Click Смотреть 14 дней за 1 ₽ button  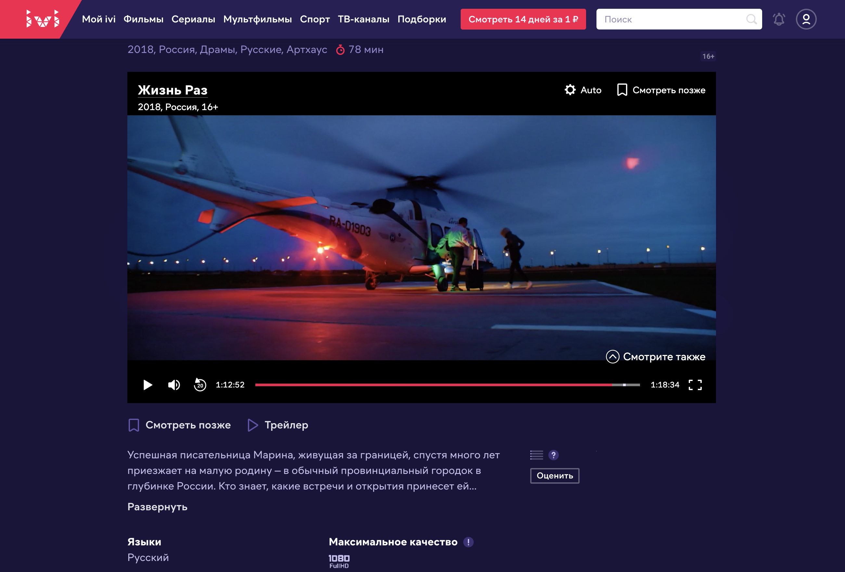point(523,19)
